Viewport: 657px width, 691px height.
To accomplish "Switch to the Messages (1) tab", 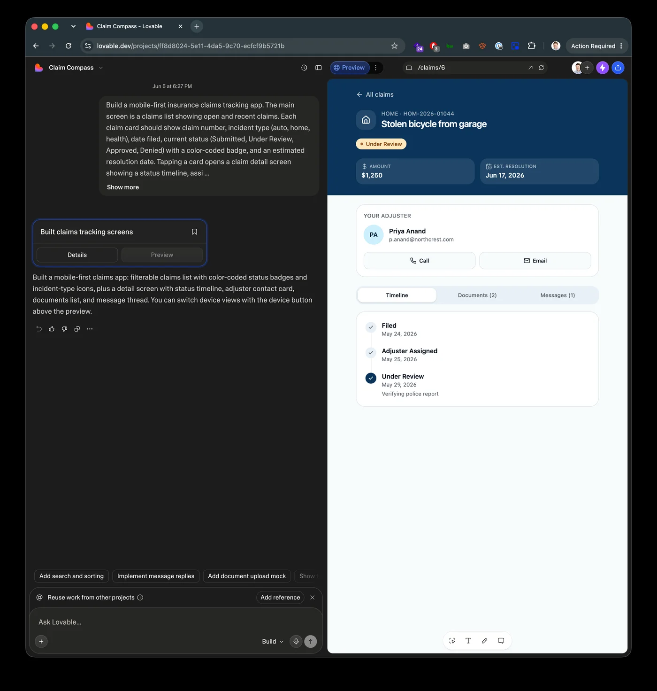I will coord(558,295).
